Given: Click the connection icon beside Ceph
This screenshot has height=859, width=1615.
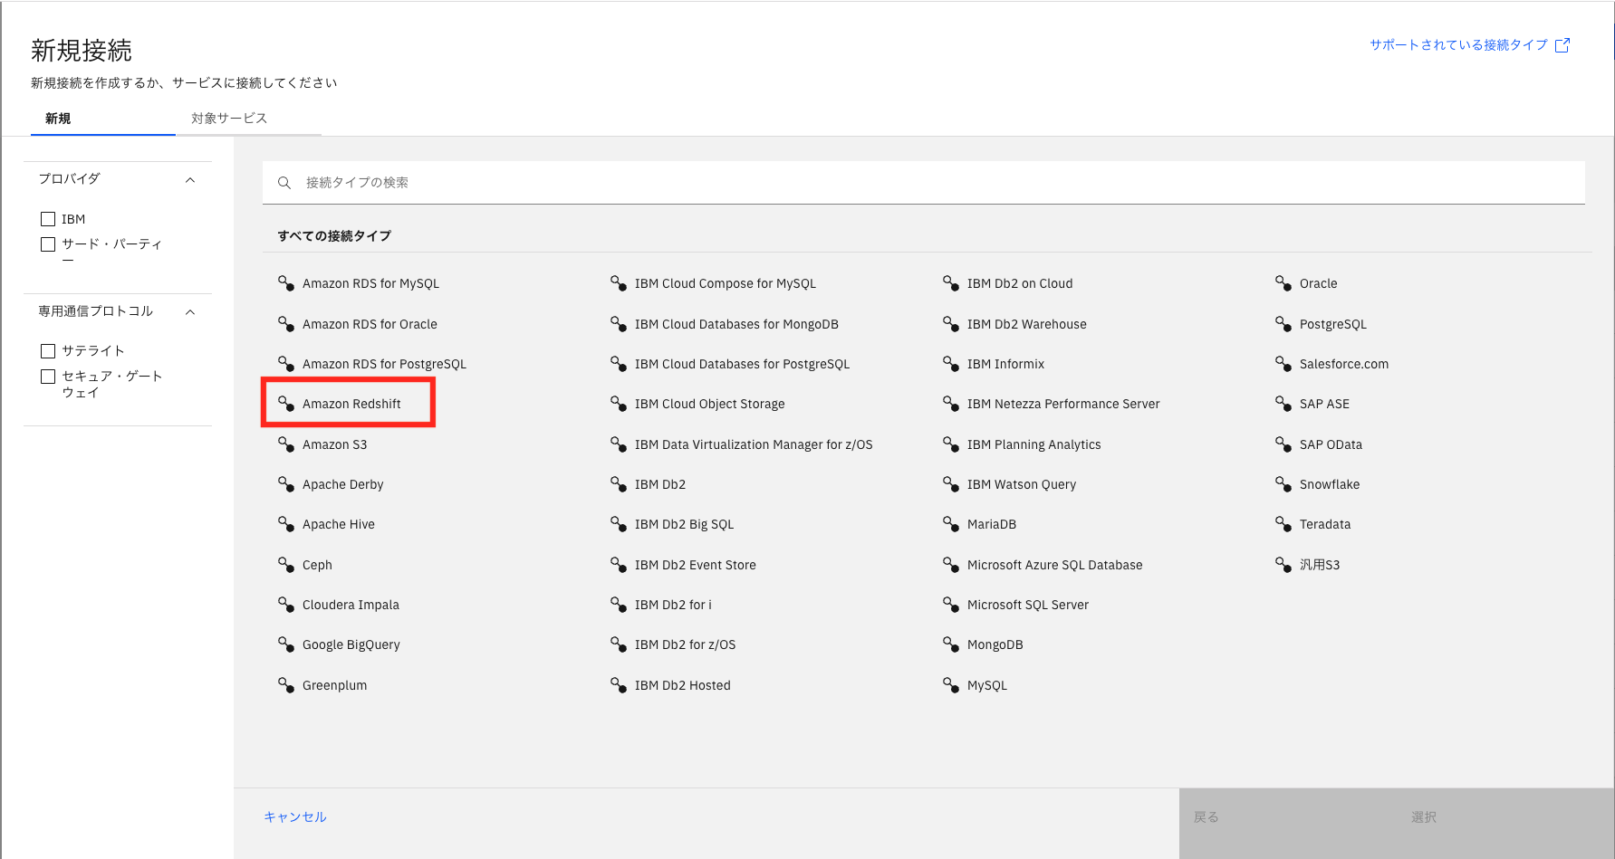Looking at the screenshot, I should pyautogui.click(x=286, y=565).
